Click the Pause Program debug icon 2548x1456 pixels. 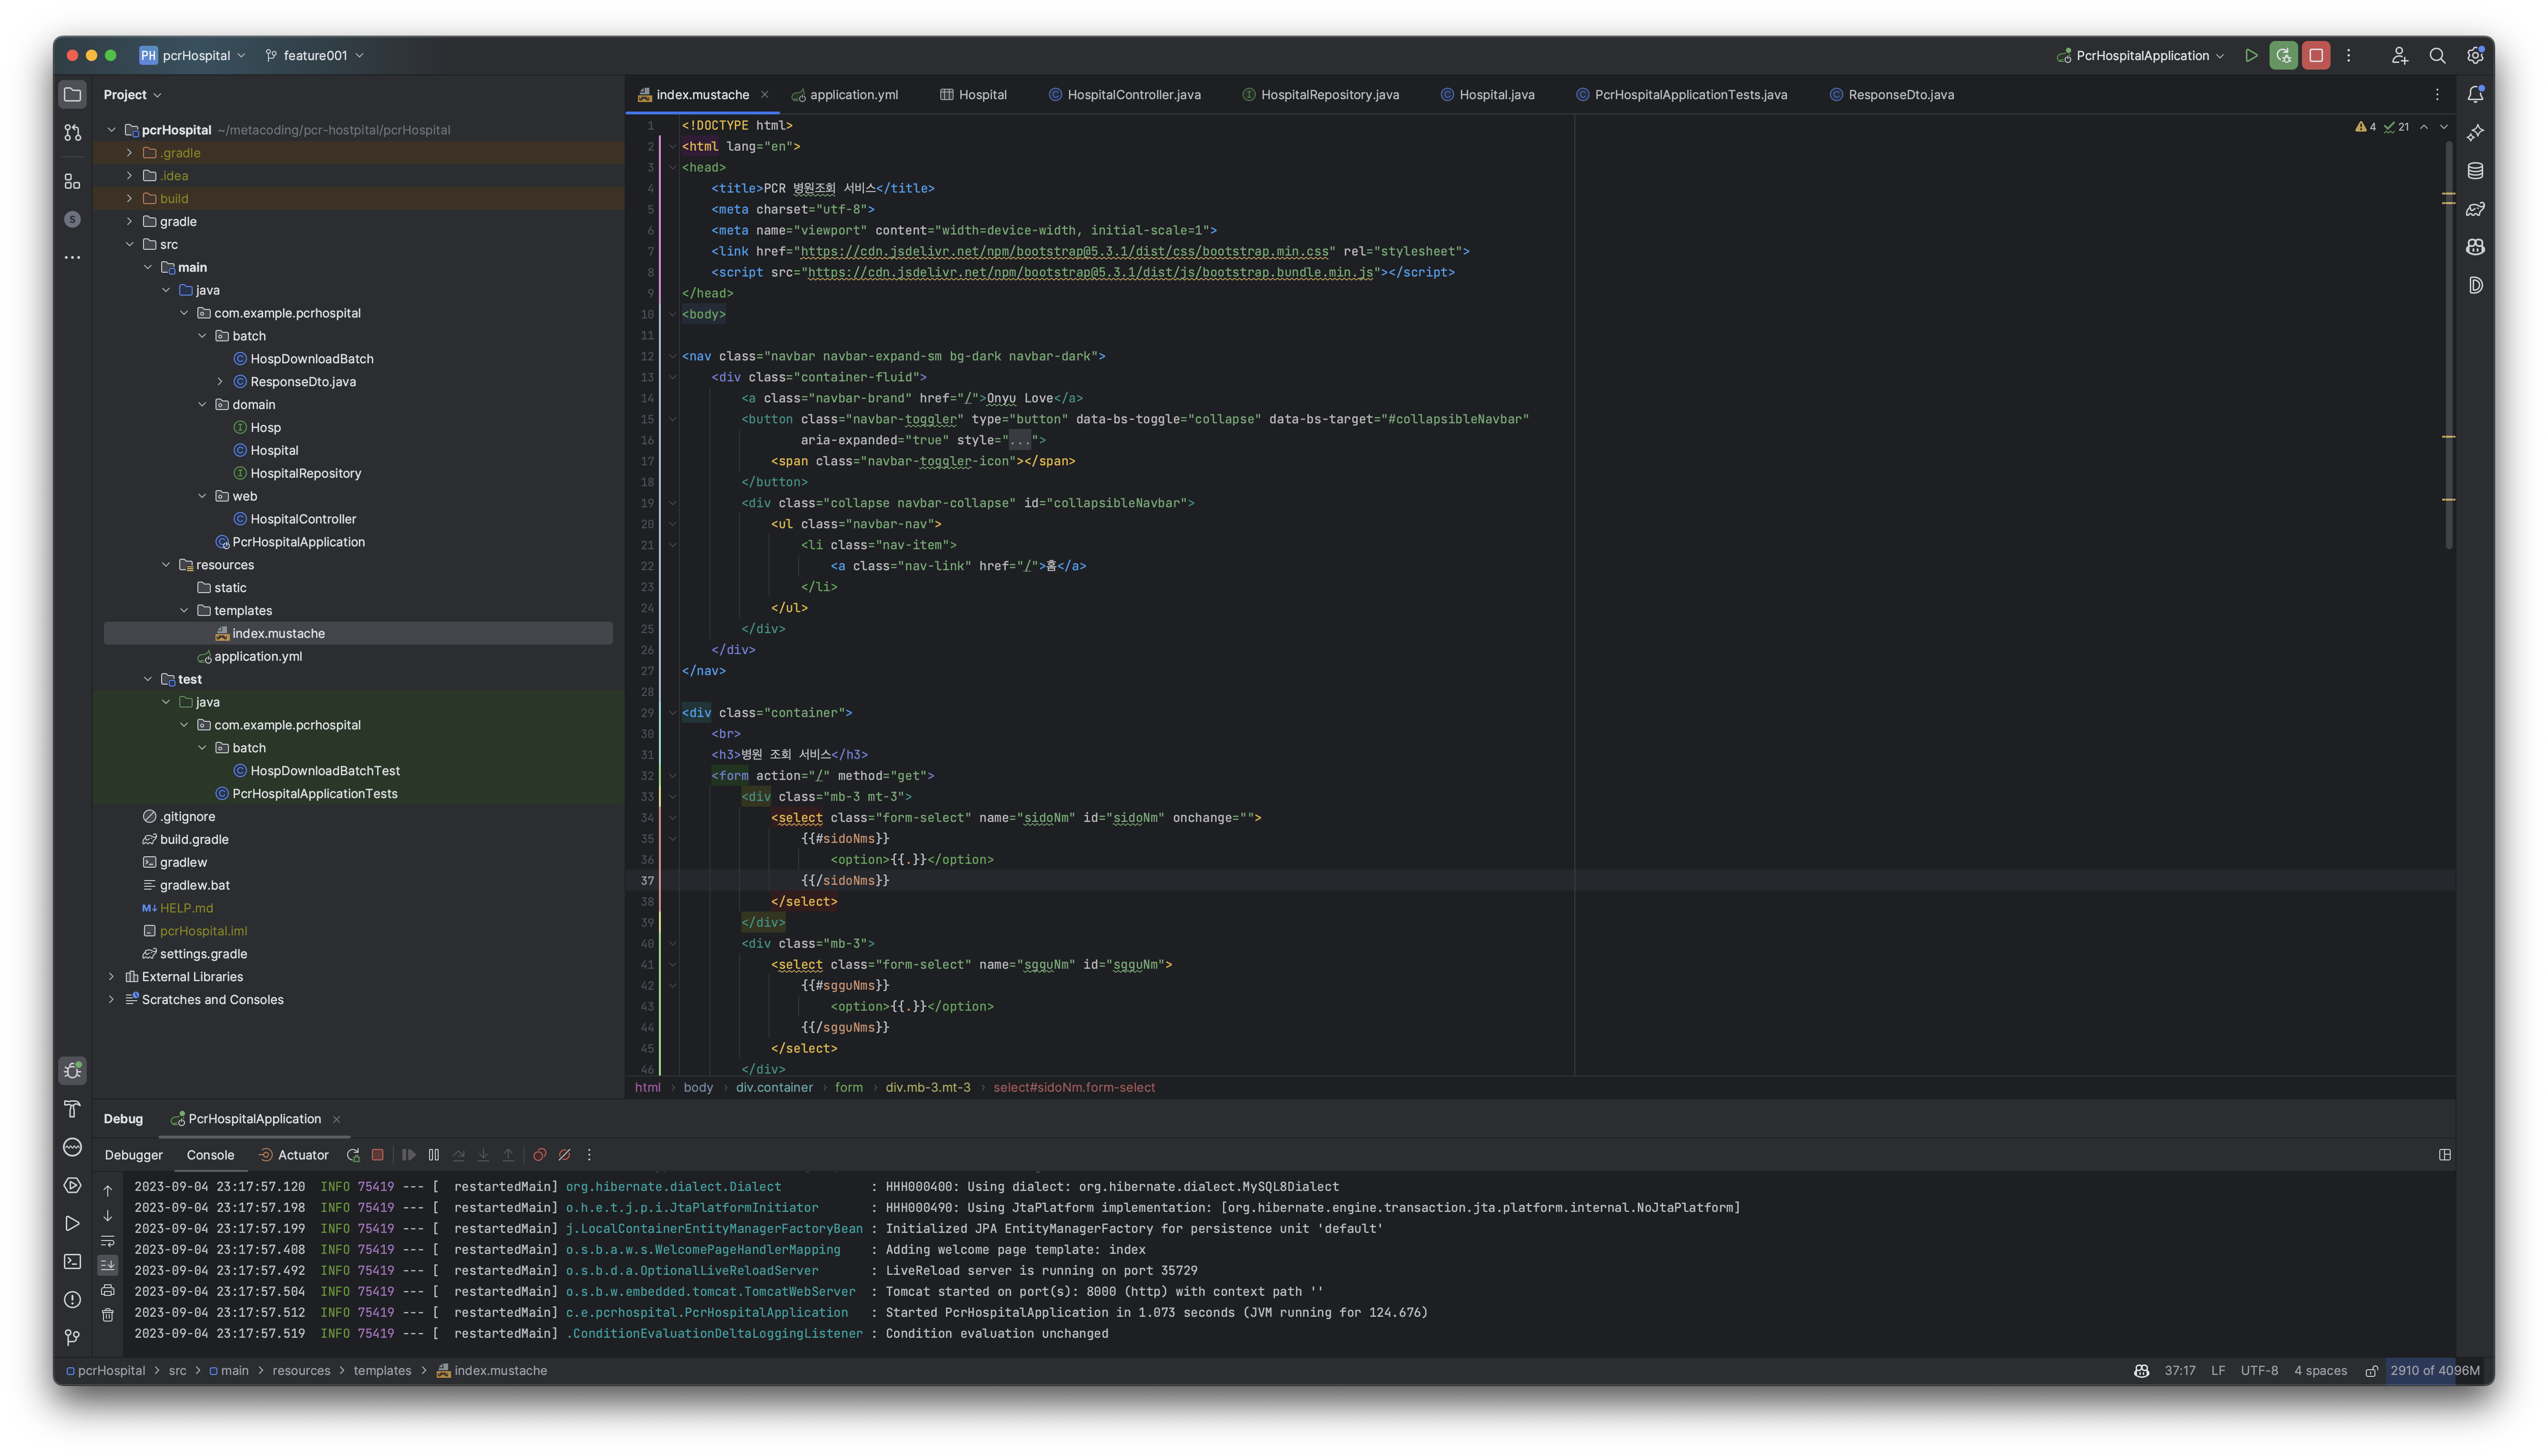[x=434, y=1155]
